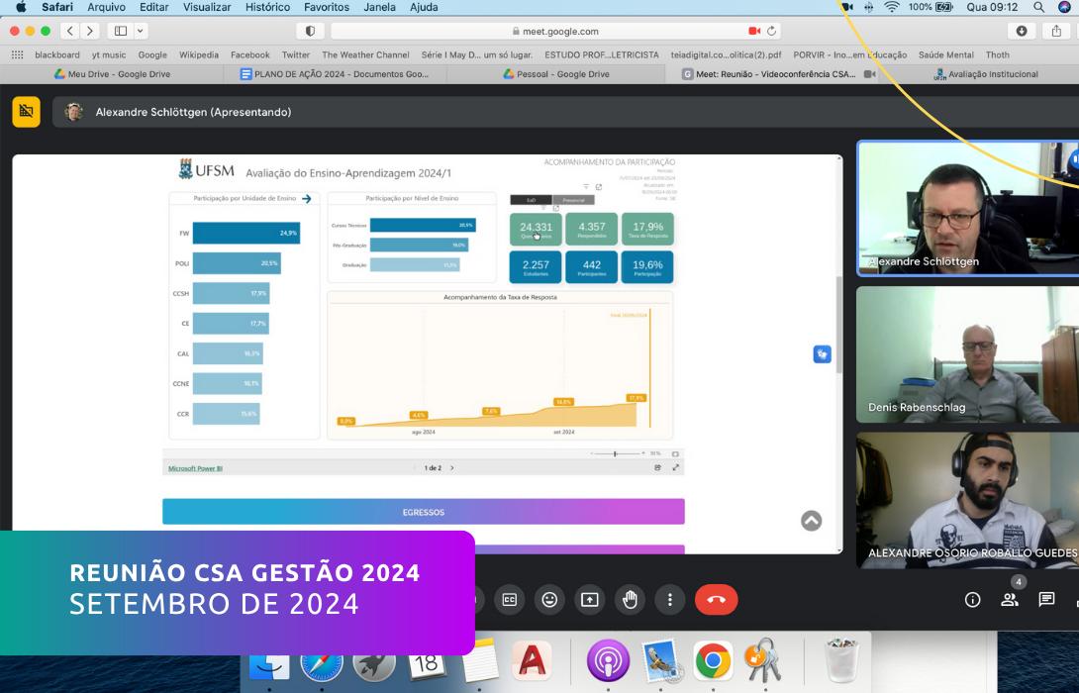Show the participants list people icon
This screenshot has width=1079, height=693.
point(1010,599)
